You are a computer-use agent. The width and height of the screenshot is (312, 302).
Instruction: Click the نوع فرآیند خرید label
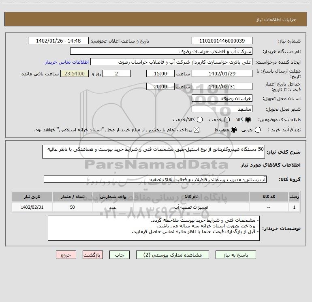(284, 130)
